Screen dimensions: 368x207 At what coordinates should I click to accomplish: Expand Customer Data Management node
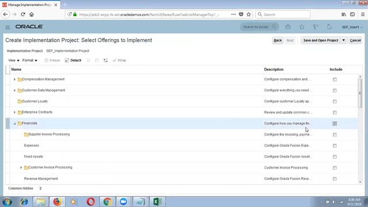[14, 90]
